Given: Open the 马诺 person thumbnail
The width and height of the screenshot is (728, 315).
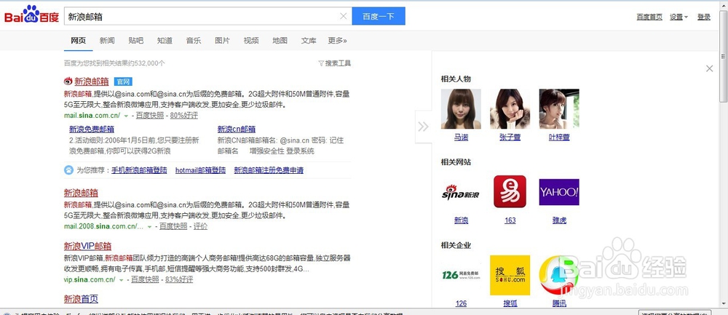Looking at the screenshot, I should 461,109.
